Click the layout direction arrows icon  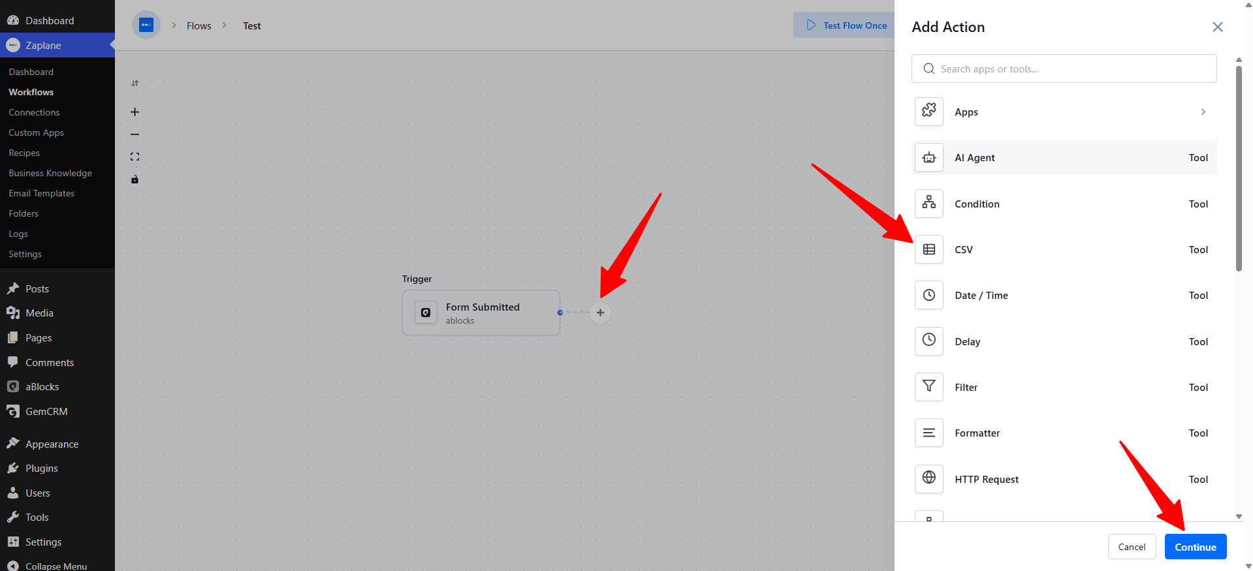pyautogui.click(x=135, y=83)
